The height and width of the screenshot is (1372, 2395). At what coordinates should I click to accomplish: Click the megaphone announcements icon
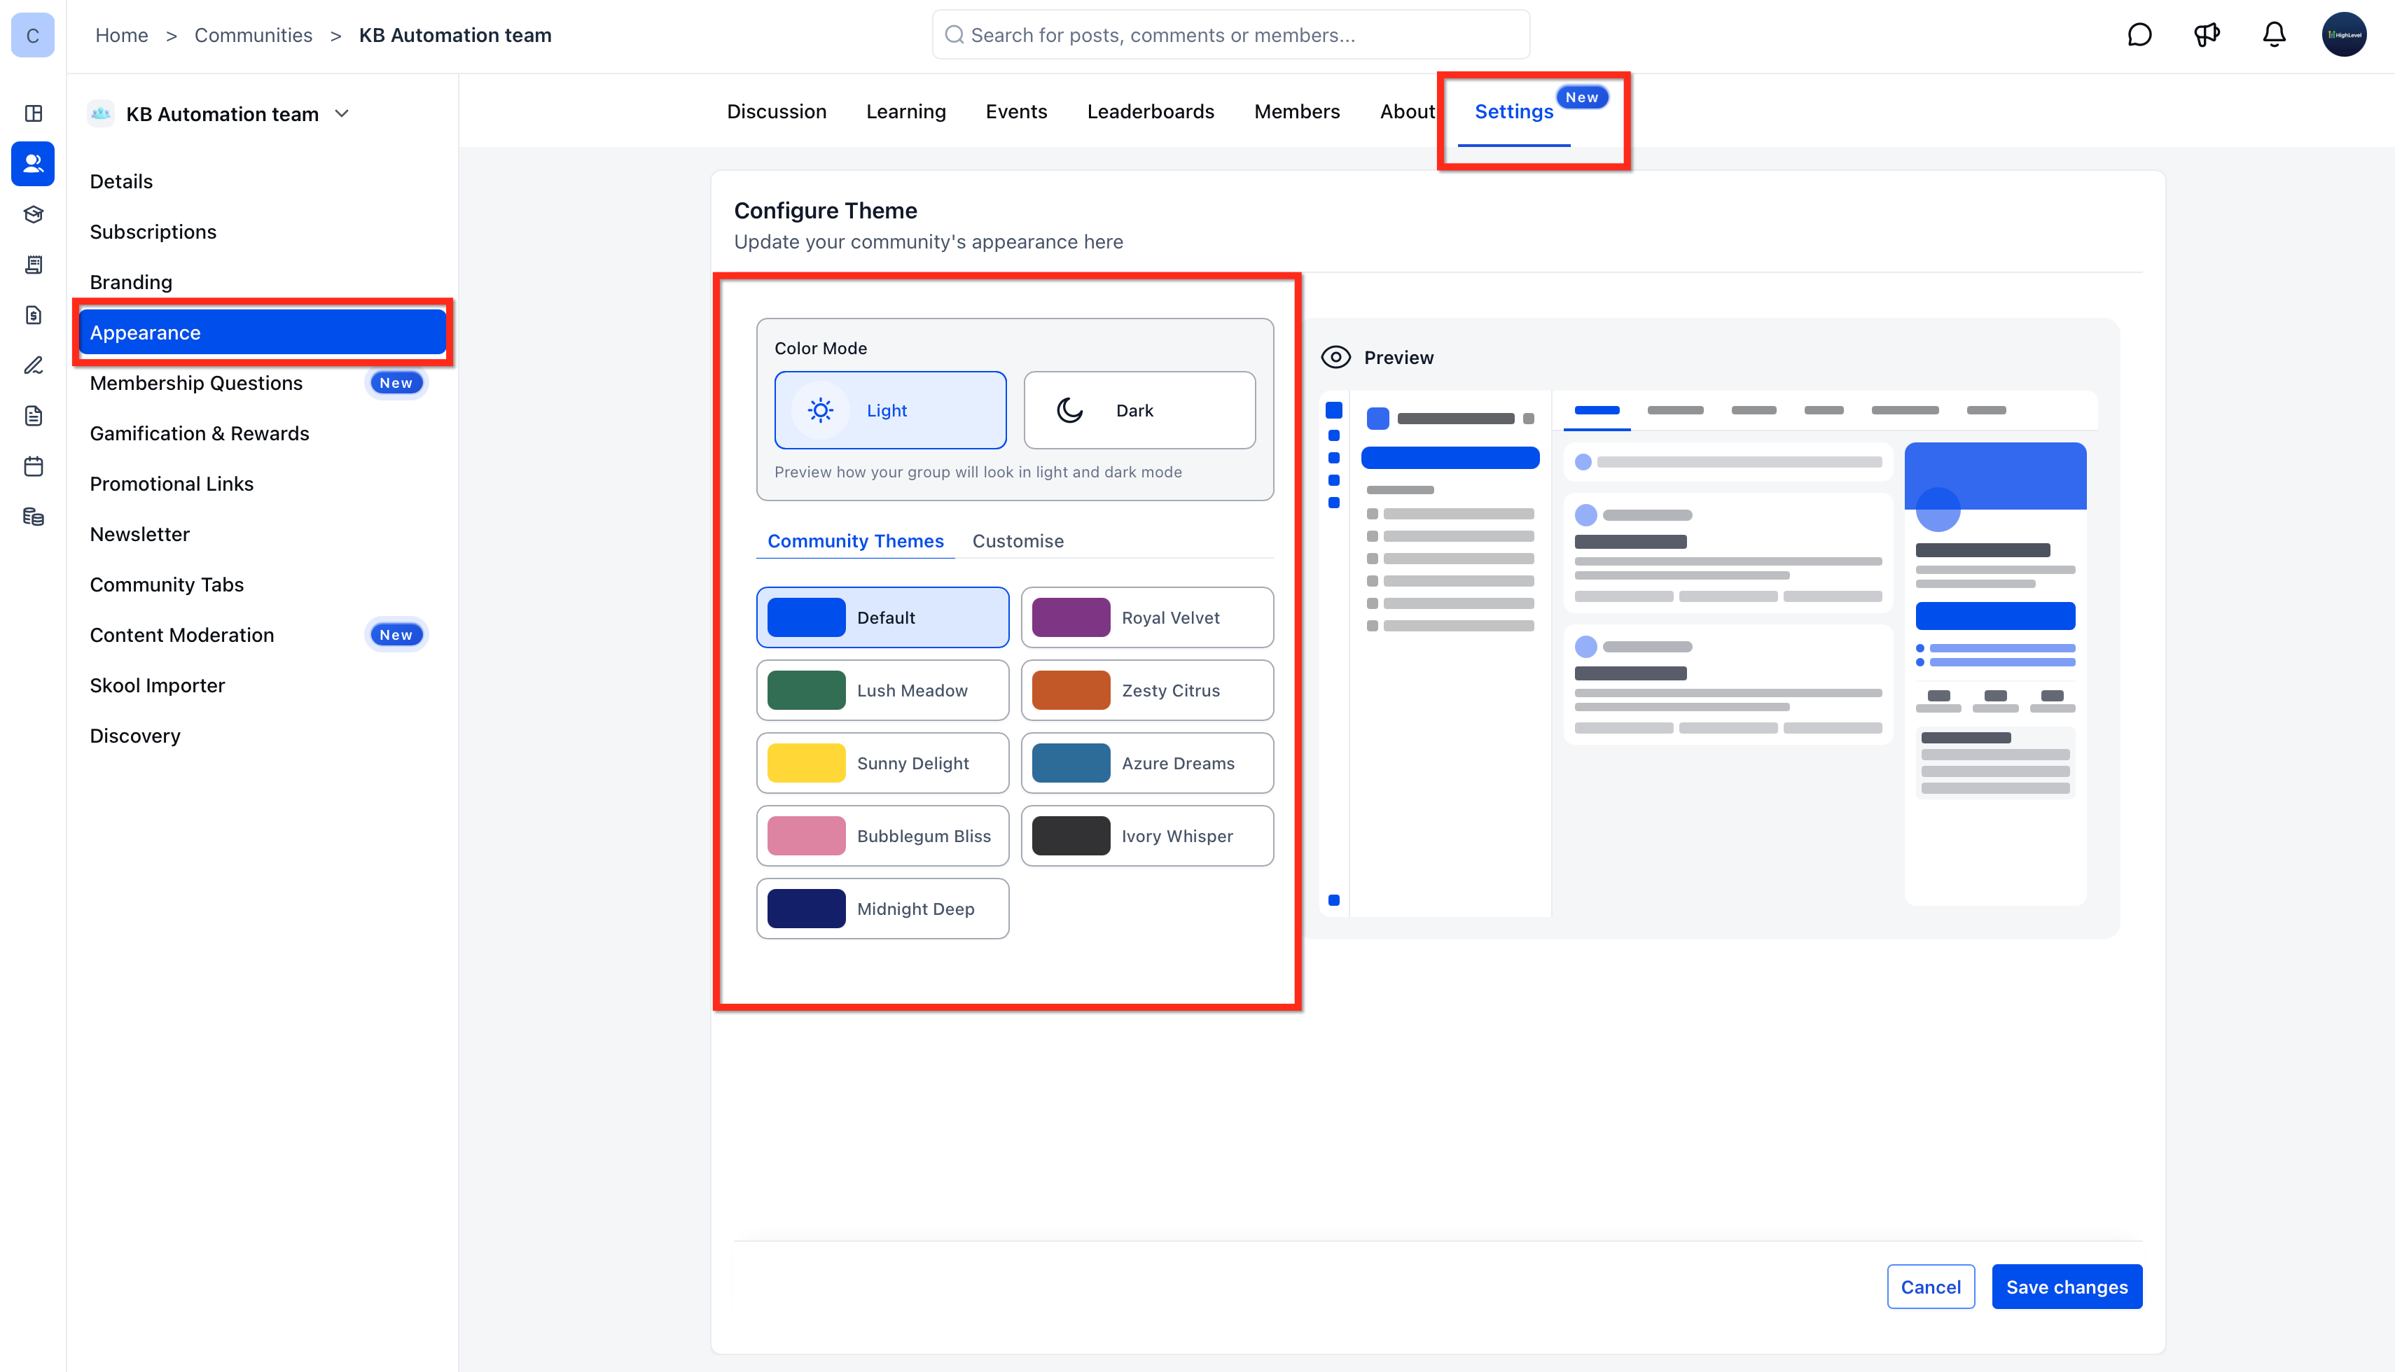(2207, 35)
